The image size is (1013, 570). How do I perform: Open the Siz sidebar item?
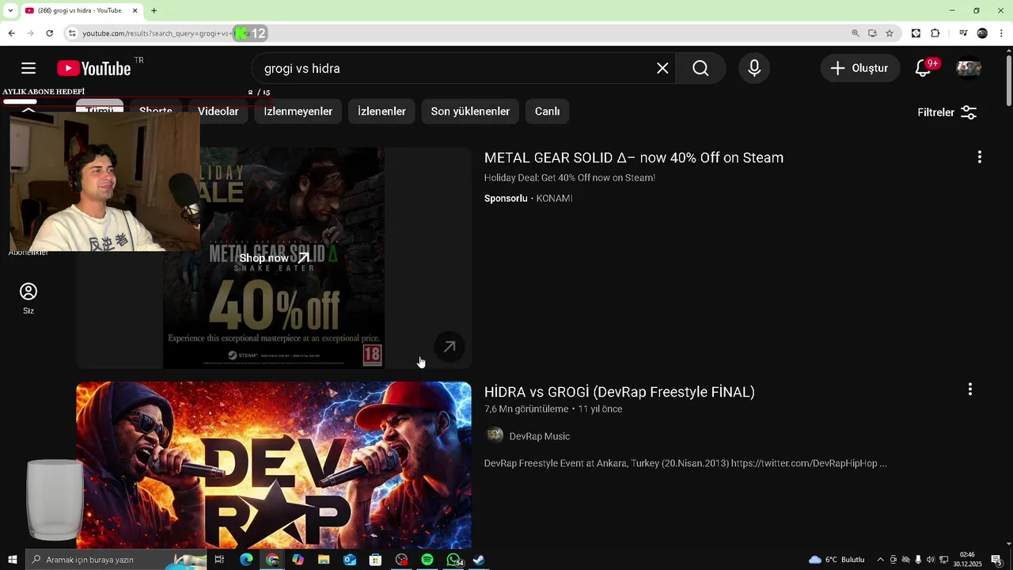28,298
